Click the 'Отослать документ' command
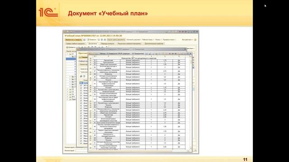 point(134,40)
